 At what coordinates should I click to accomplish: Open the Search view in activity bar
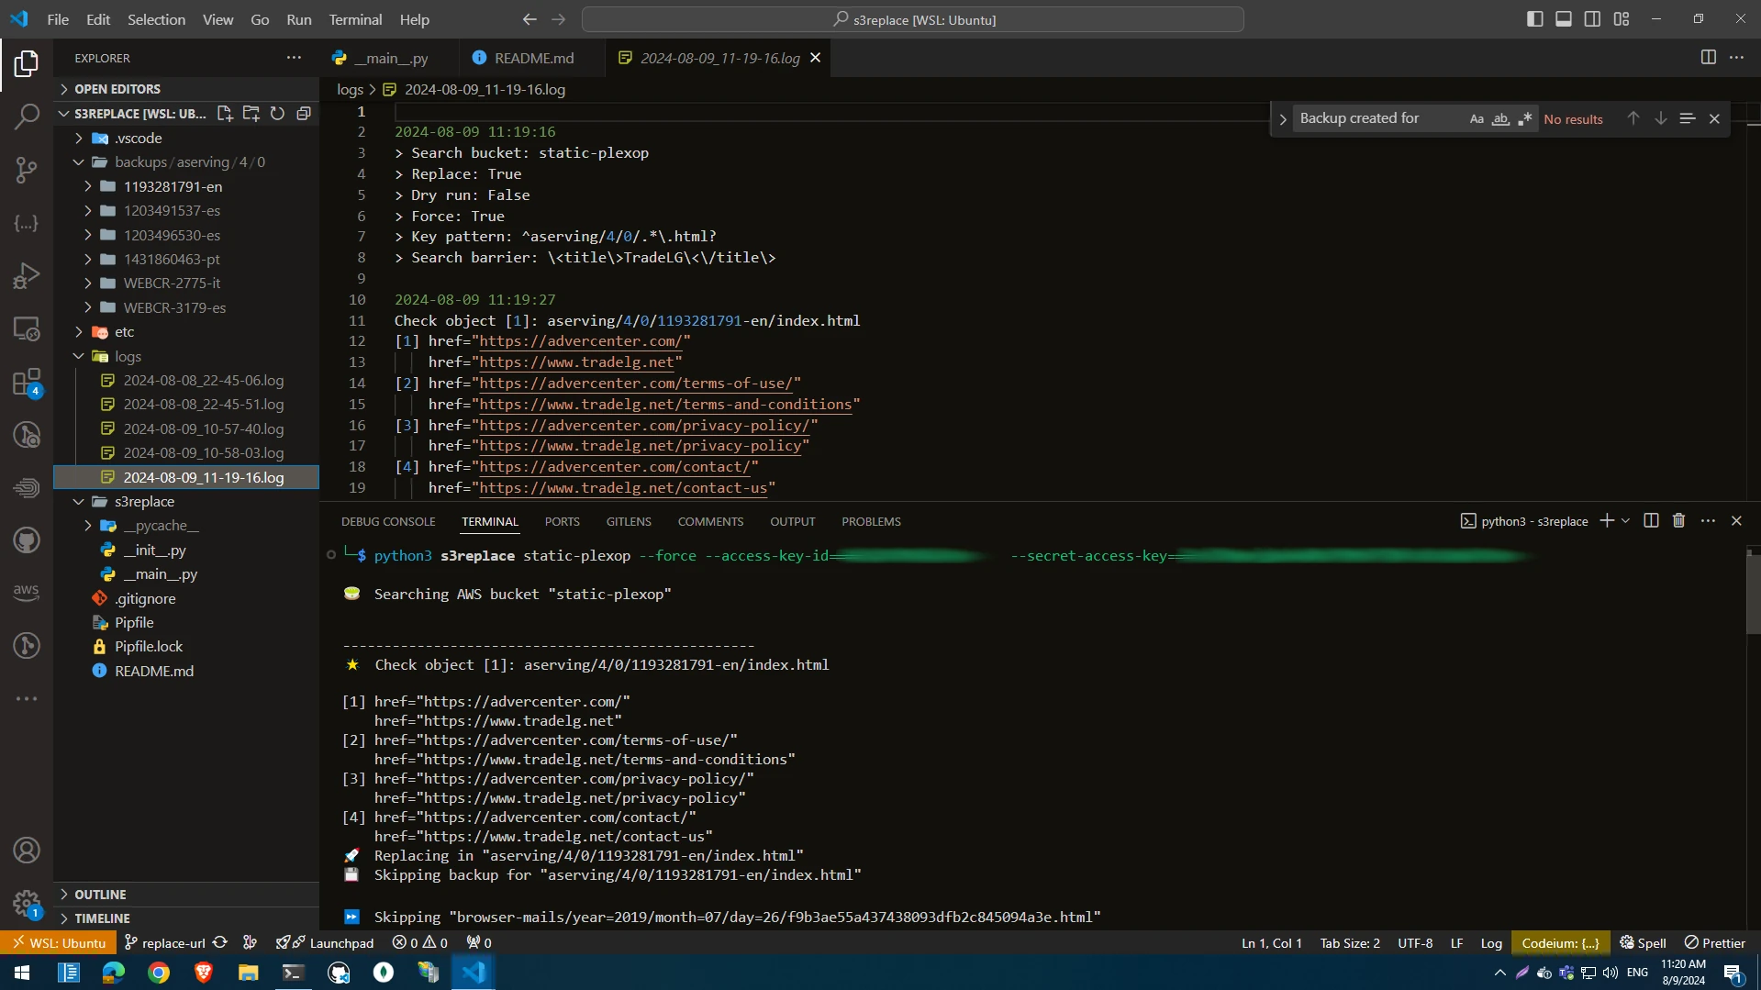click(x=27, y=117)
